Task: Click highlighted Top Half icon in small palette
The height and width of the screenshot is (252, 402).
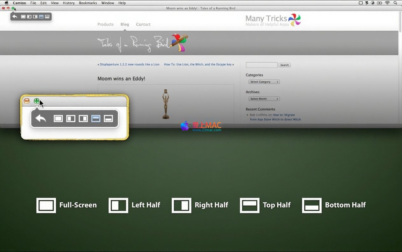Action: click(41, 17)
